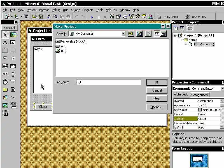Open the Add-Ins menu
Screen dimensions: 224x168
(111, 10)
